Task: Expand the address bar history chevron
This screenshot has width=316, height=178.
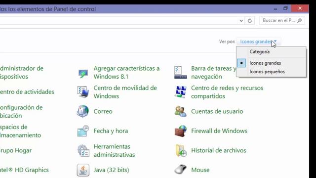Action: point(241,21)
